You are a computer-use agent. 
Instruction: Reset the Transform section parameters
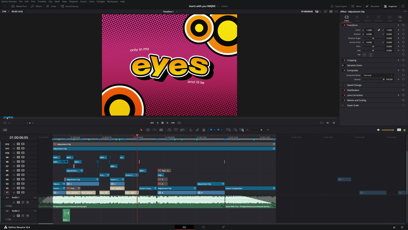(403, 25)
